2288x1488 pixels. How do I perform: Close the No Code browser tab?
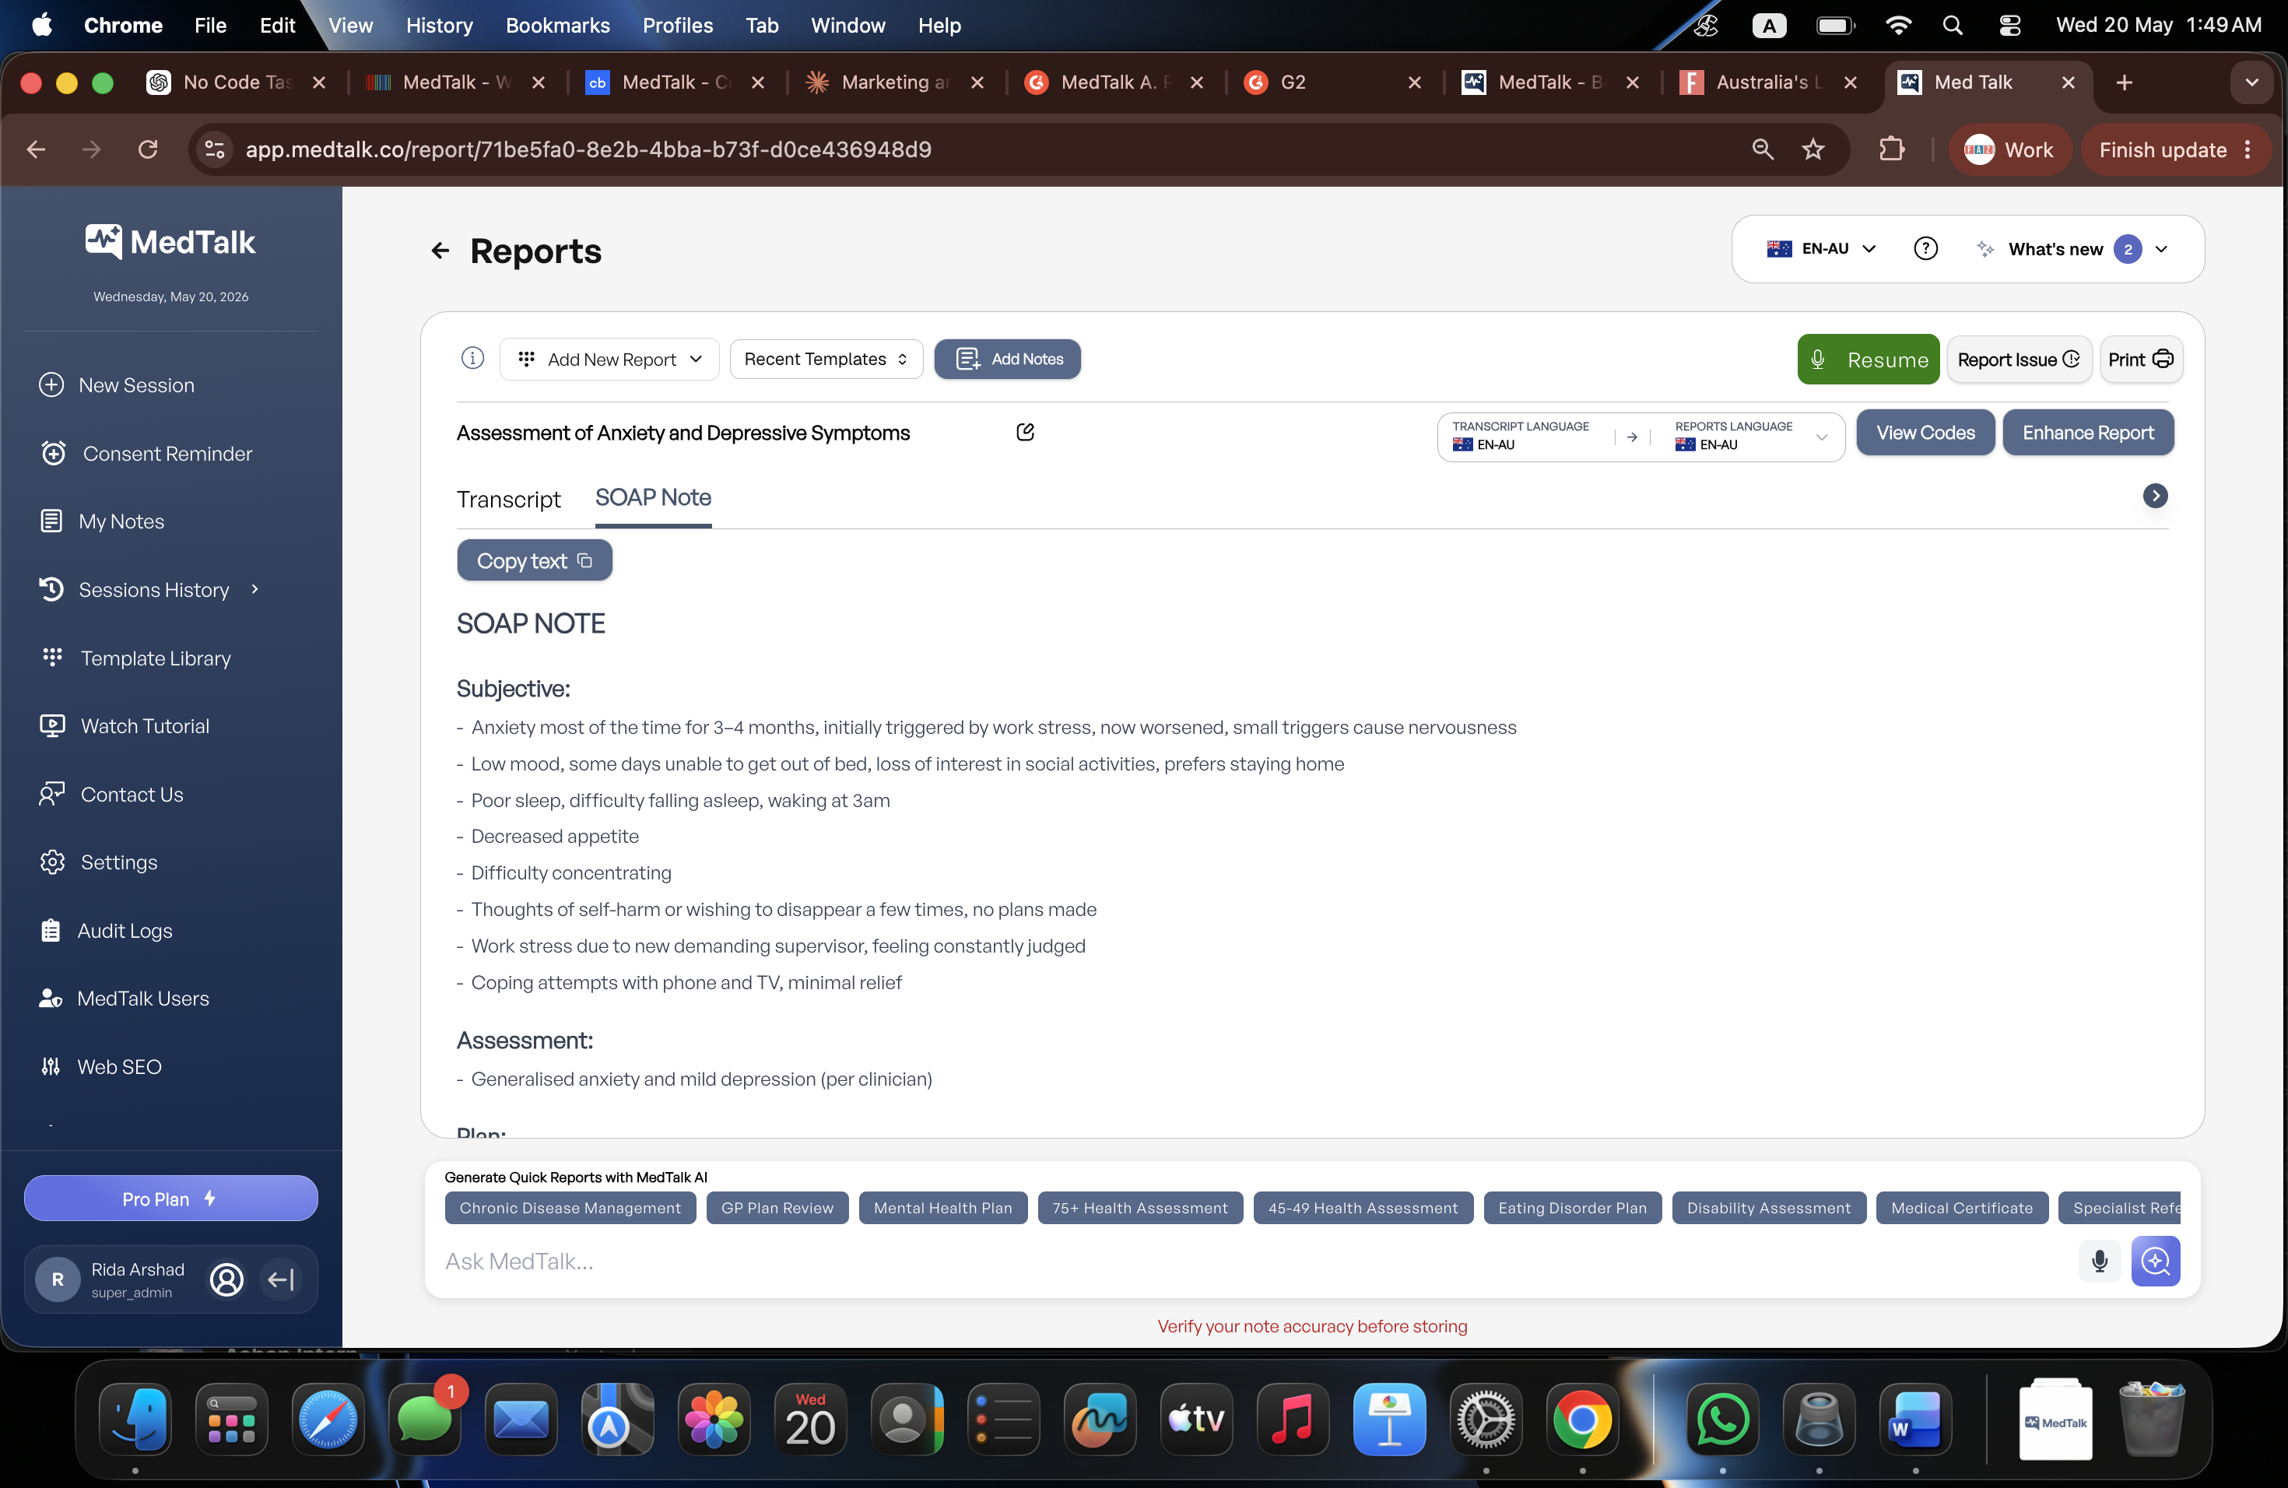(x=319, y=82)
